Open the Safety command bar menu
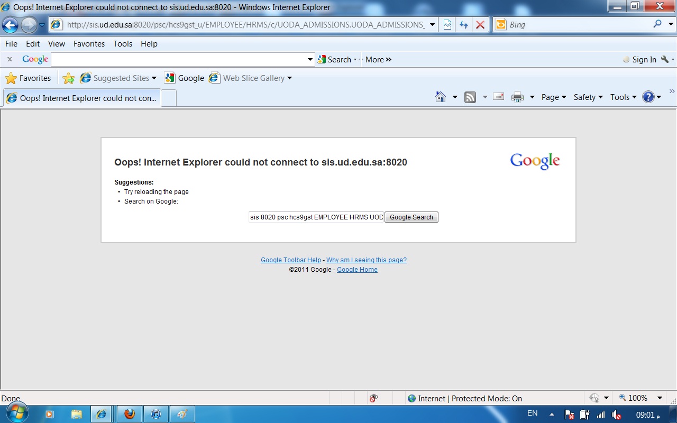The height and width of the screenshot is (423, 677). click(588, 97)
